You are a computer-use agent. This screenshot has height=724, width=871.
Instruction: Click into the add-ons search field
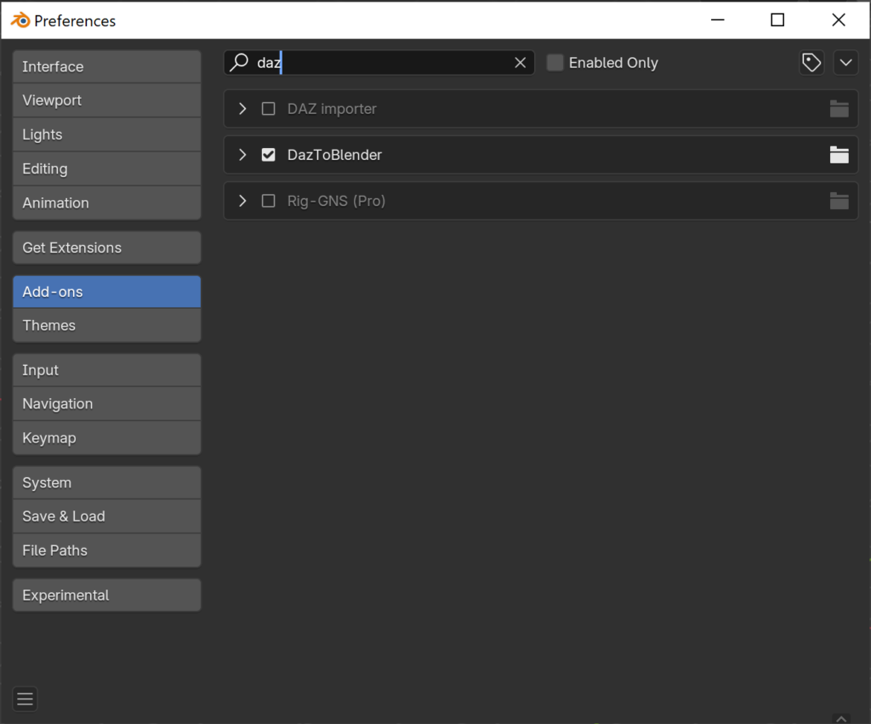(x=379, y=63)
